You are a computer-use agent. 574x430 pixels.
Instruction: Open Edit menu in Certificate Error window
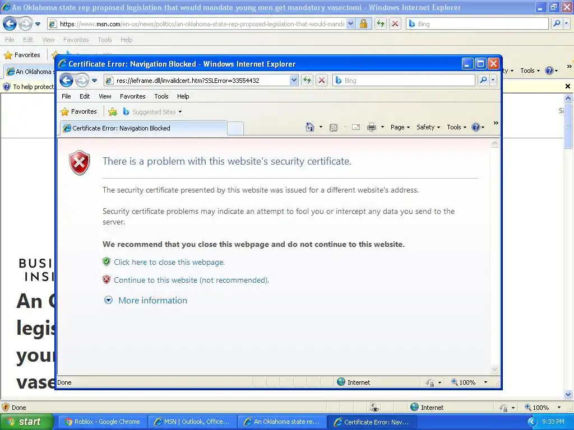point(85,96)
